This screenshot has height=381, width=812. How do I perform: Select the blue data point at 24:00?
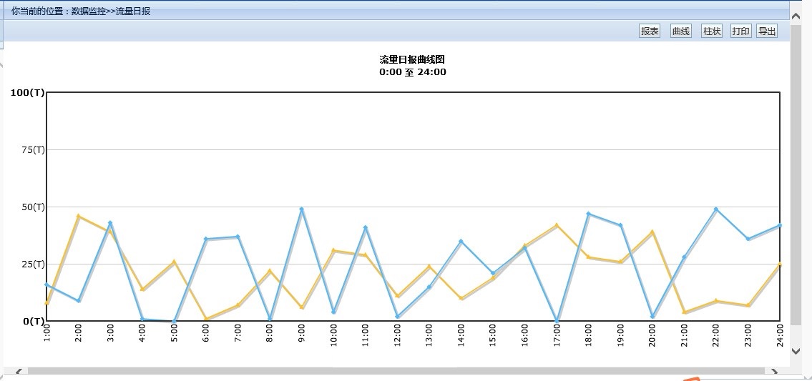(x=779, y=225)
